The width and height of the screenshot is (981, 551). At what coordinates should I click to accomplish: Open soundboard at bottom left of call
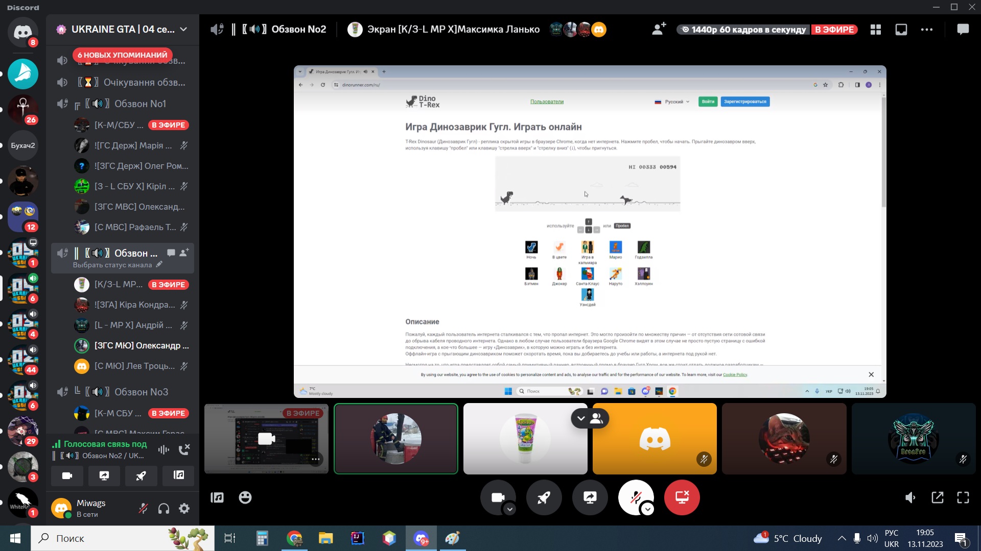click(217, 497)
